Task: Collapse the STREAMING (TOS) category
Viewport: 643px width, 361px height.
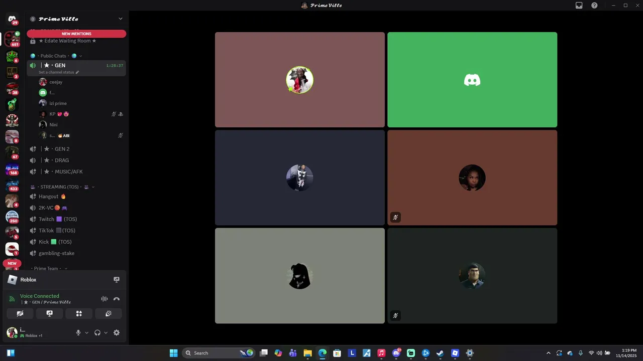Action: (62, 187)
